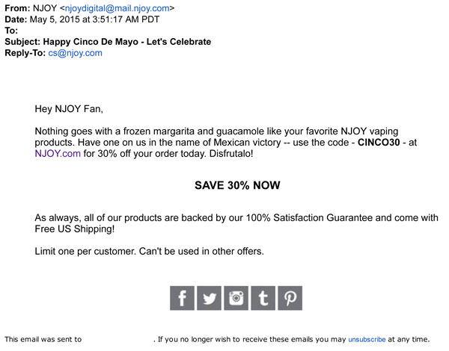Click the Limit one per customer line
The height and width of the screenshot is (351, 449).
point(150,250)
